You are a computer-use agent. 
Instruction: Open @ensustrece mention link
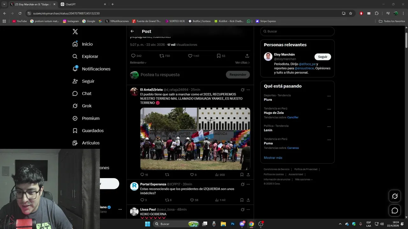(x=304, y=68)
